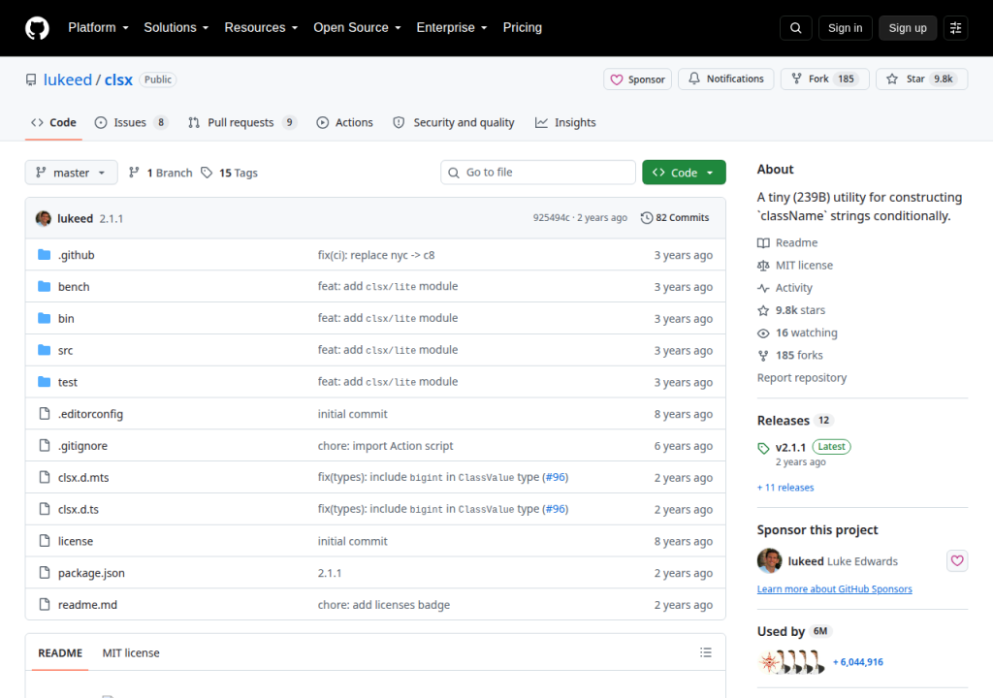Click the eye icon beside 16 watching

pyautogui.click(x=763, y=333)
